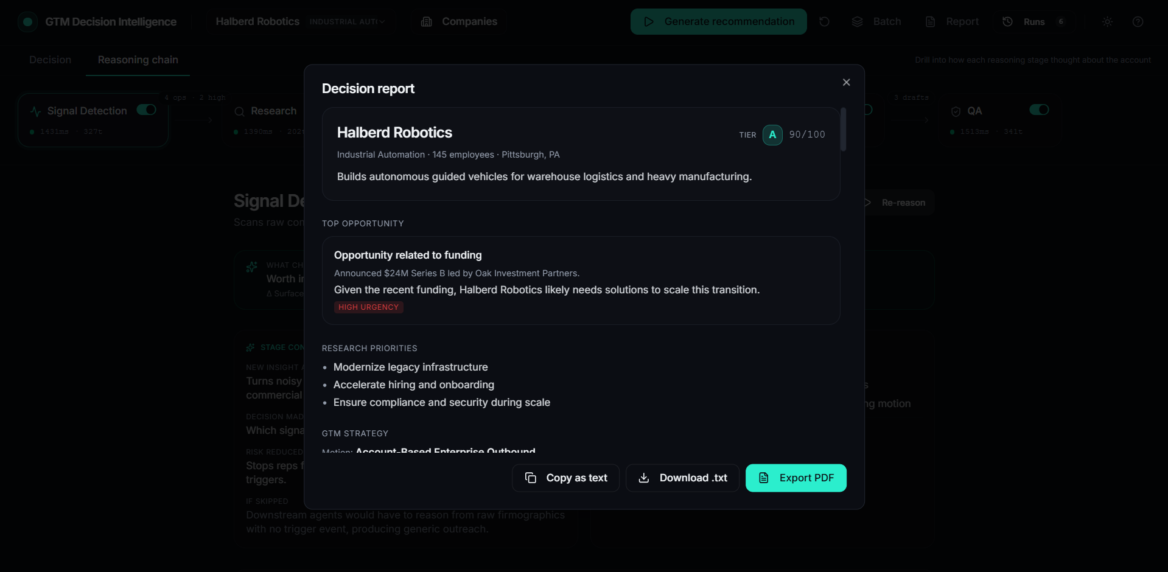
Task: Disable the Signal Detection stage toggle
Action: (x=147, y=110)
